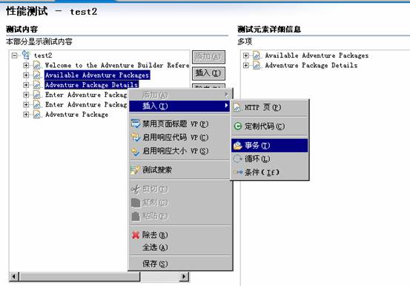The image size is (410, 286).
Task: Click the HTTP page icon in the submenu
Action: (x=237, y=107)
